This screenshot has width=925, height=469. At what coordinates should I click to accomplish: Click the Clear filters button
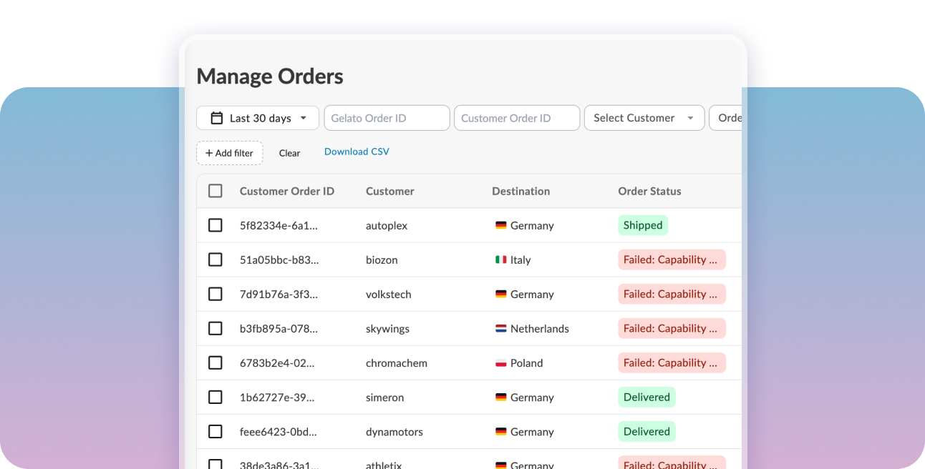pos(289,153)
